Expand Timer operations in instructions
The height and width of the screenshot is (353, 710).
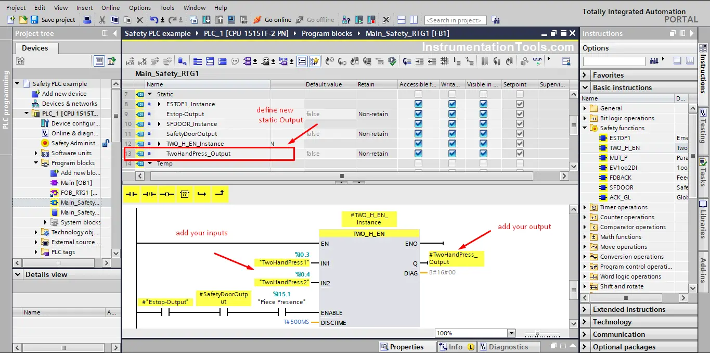pos(586,207)
